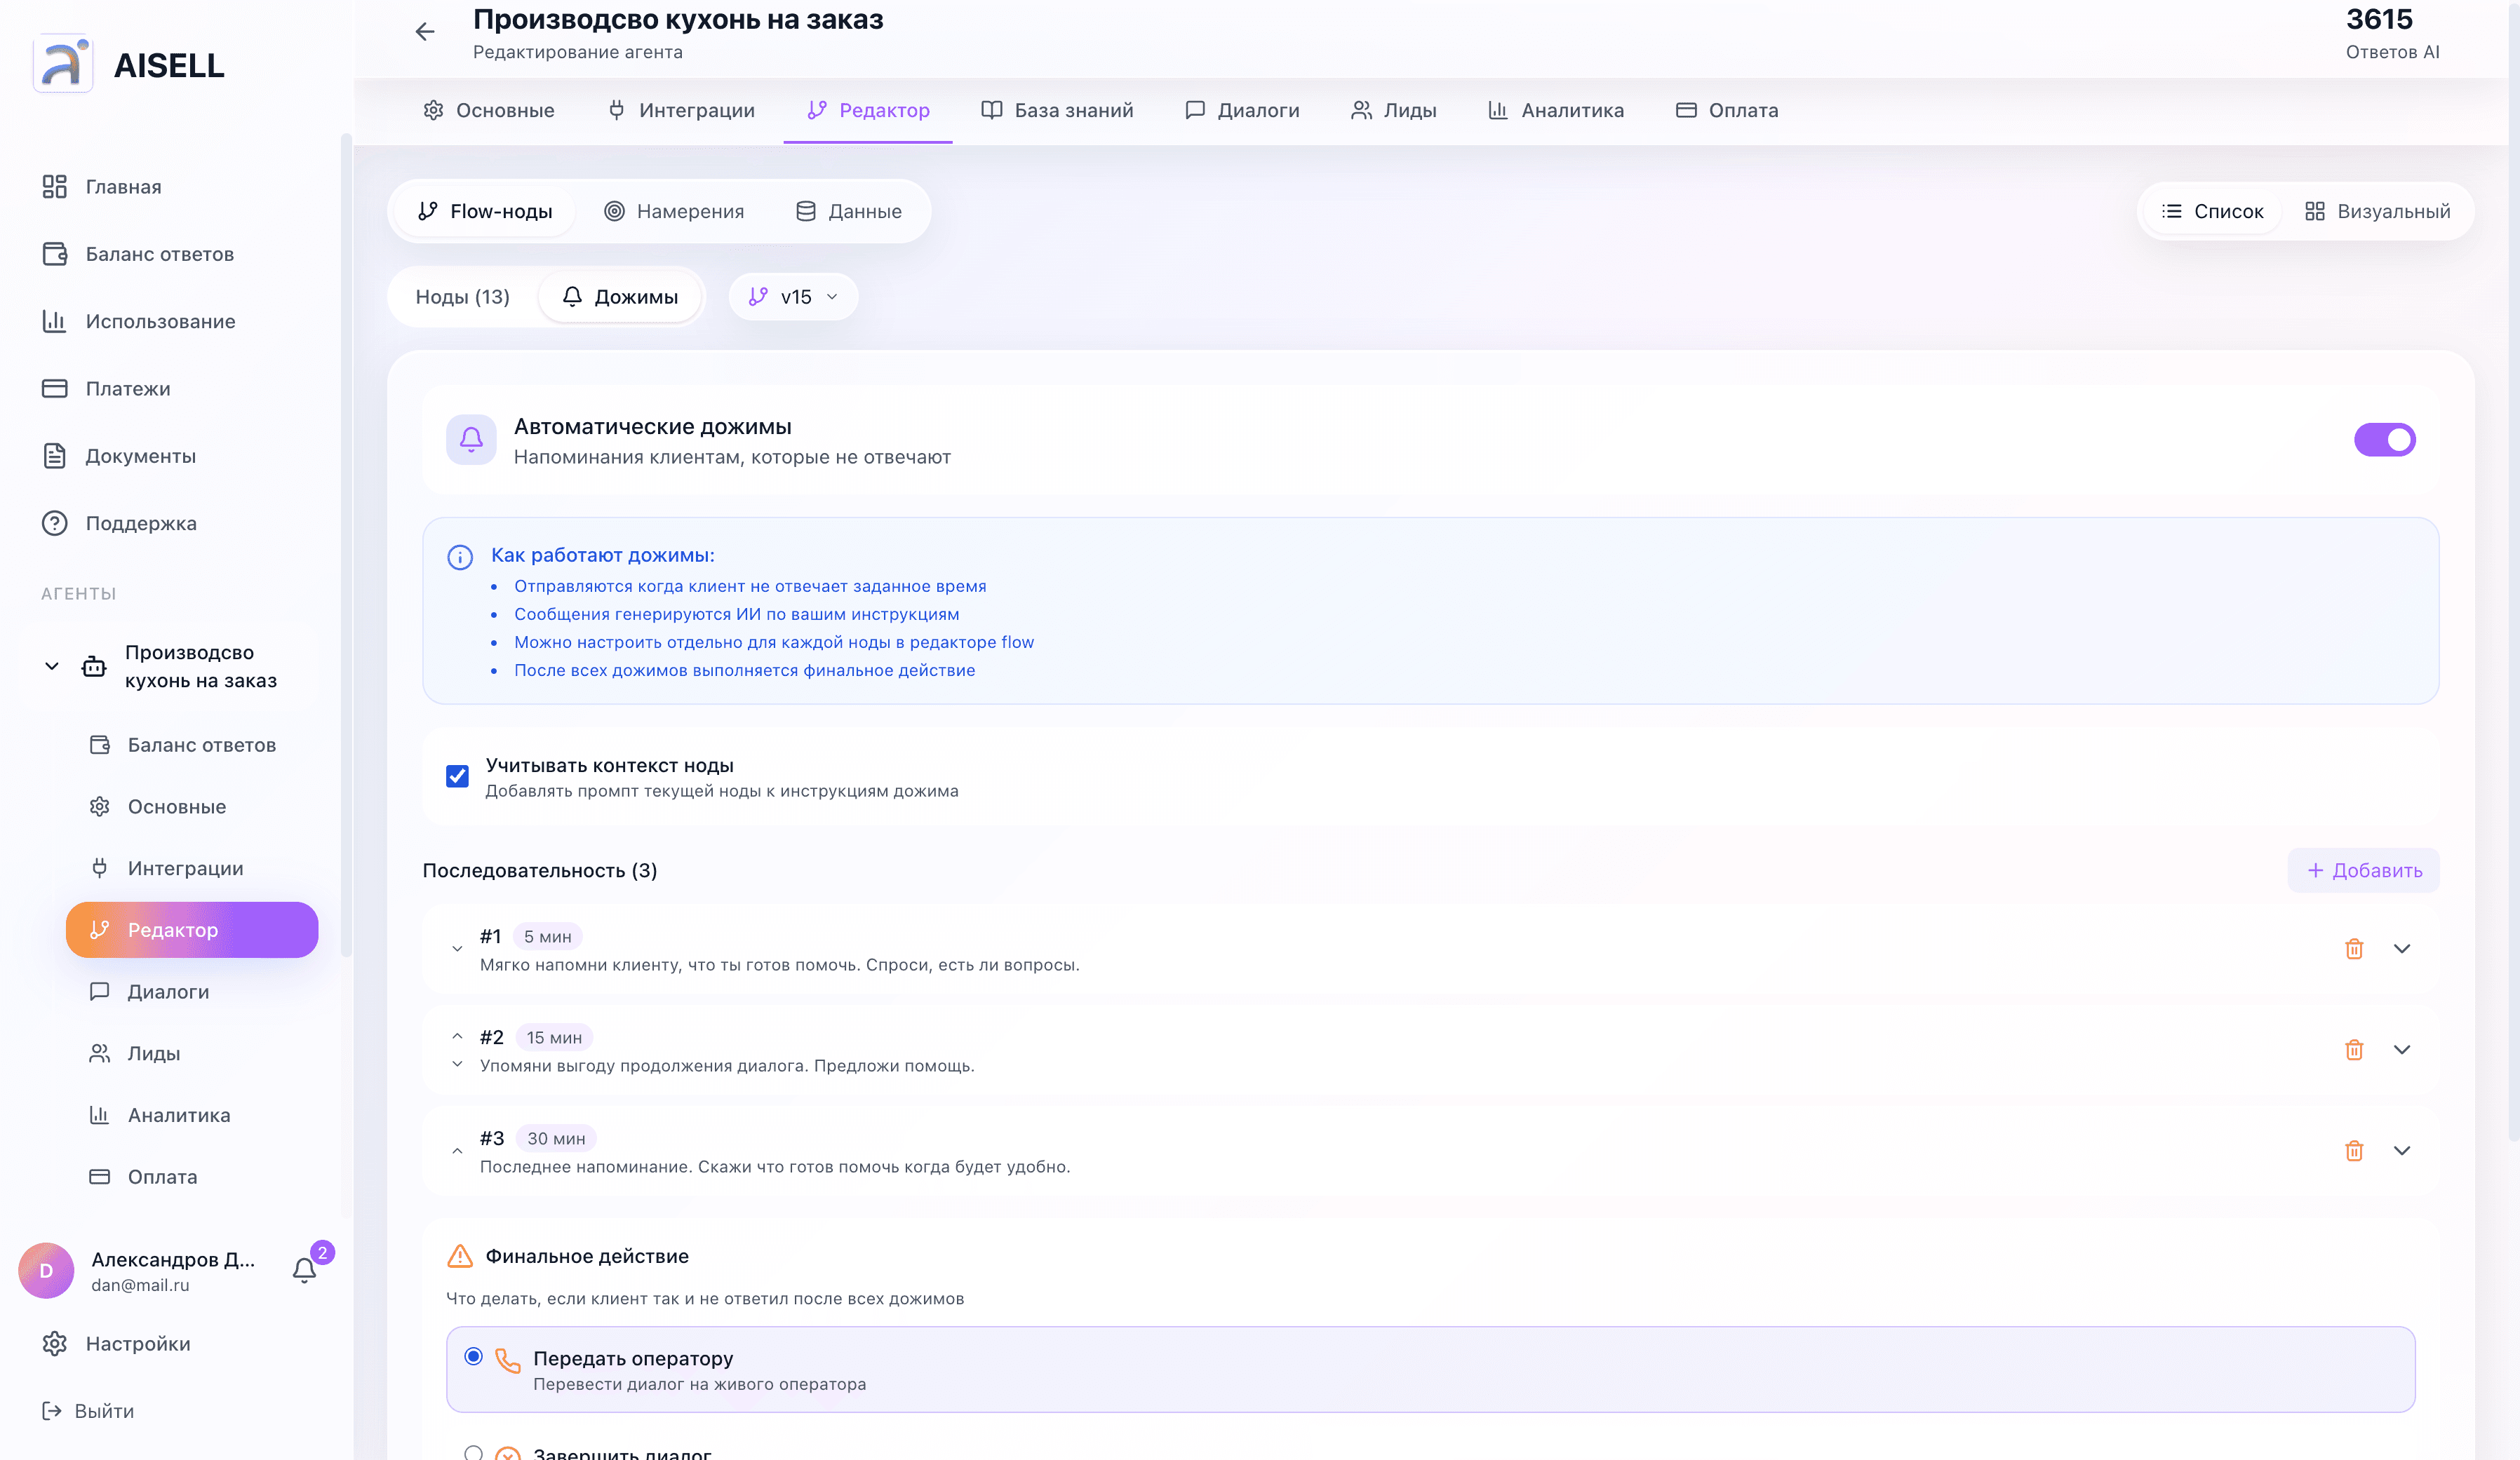
Task: Delete follow-up #1 with trash icon
Action: pos(2354,948)
